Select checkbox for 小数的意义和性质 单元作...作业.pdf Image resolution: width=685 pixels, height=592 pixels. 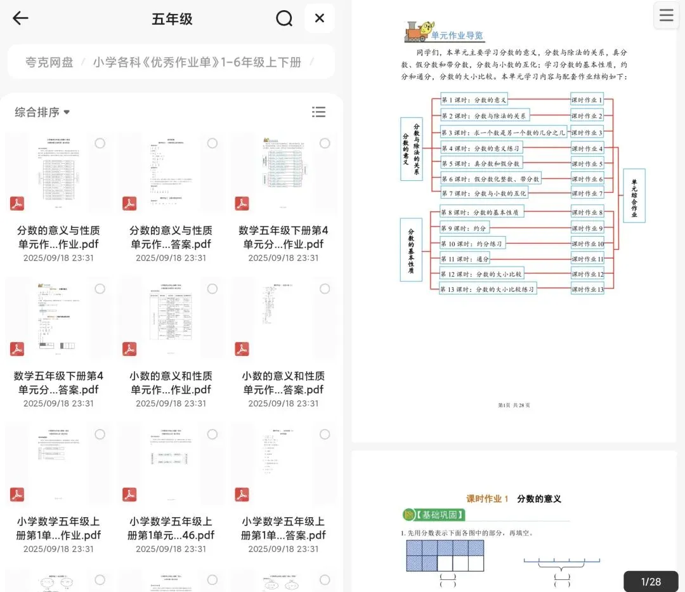212,289
